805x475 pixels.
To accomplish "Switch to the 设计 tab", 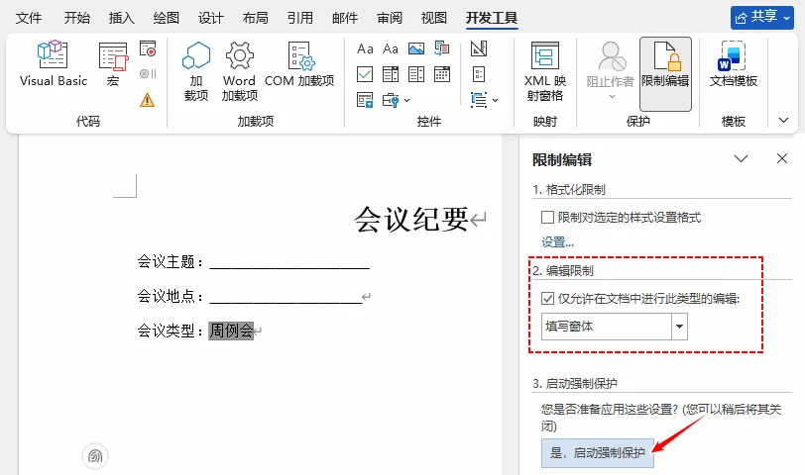I will coord(211,18).
